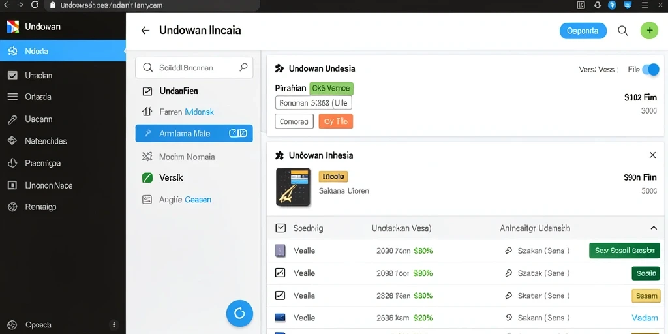Click the browser back arrow
Image resolution: width=668 pixels, height=334 pixels.
pos(6,5)
